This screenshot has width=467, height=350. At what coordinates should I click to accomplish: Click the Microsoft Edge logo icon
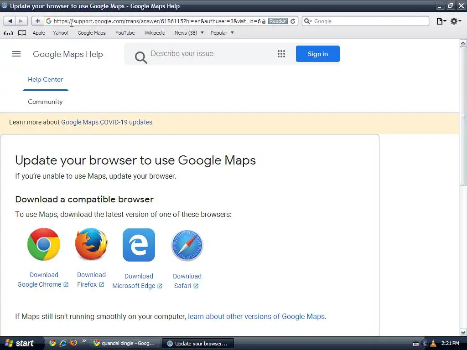pos(139,245)
